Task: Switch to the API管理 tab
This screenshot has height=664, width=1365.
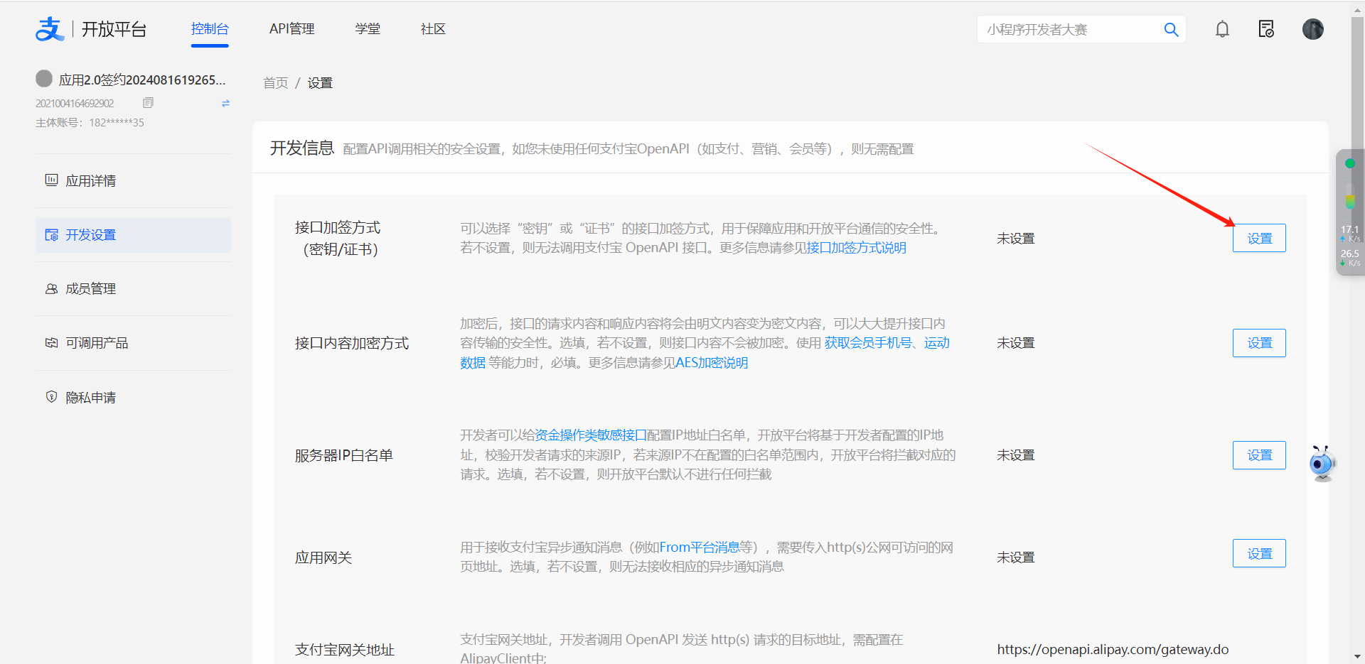Action: tap(291, 29)
